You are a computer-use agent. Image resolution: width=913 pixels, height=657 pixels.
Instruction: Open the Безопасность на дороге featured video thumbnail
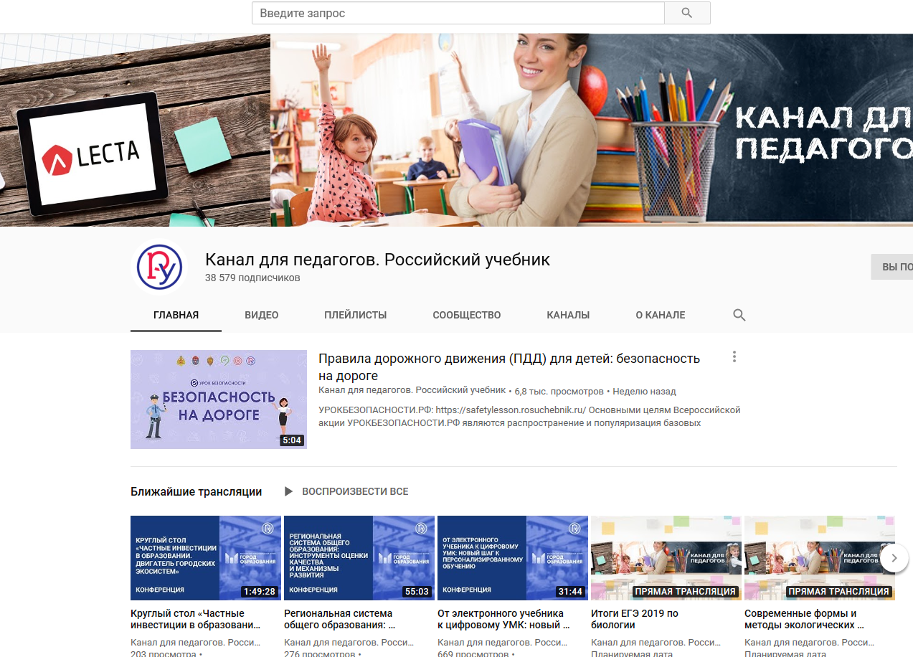(219, 400)
